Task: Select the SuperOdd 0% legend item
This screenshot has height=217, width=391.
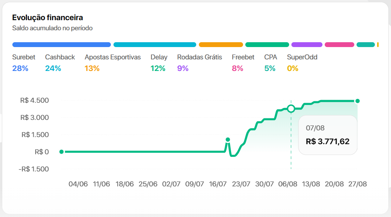Action: (302, 63)
